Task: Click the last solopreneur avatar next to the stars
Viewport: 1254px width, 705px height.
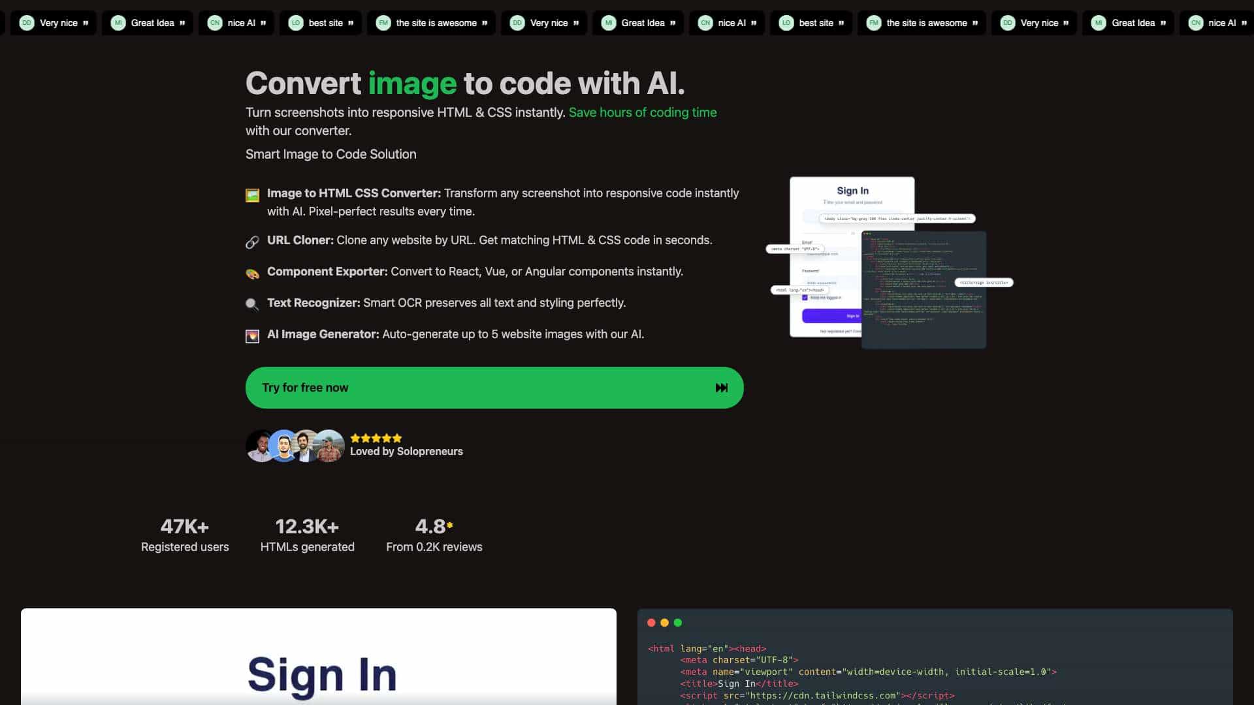Action: pyautogui.click(x=330, y=446)
